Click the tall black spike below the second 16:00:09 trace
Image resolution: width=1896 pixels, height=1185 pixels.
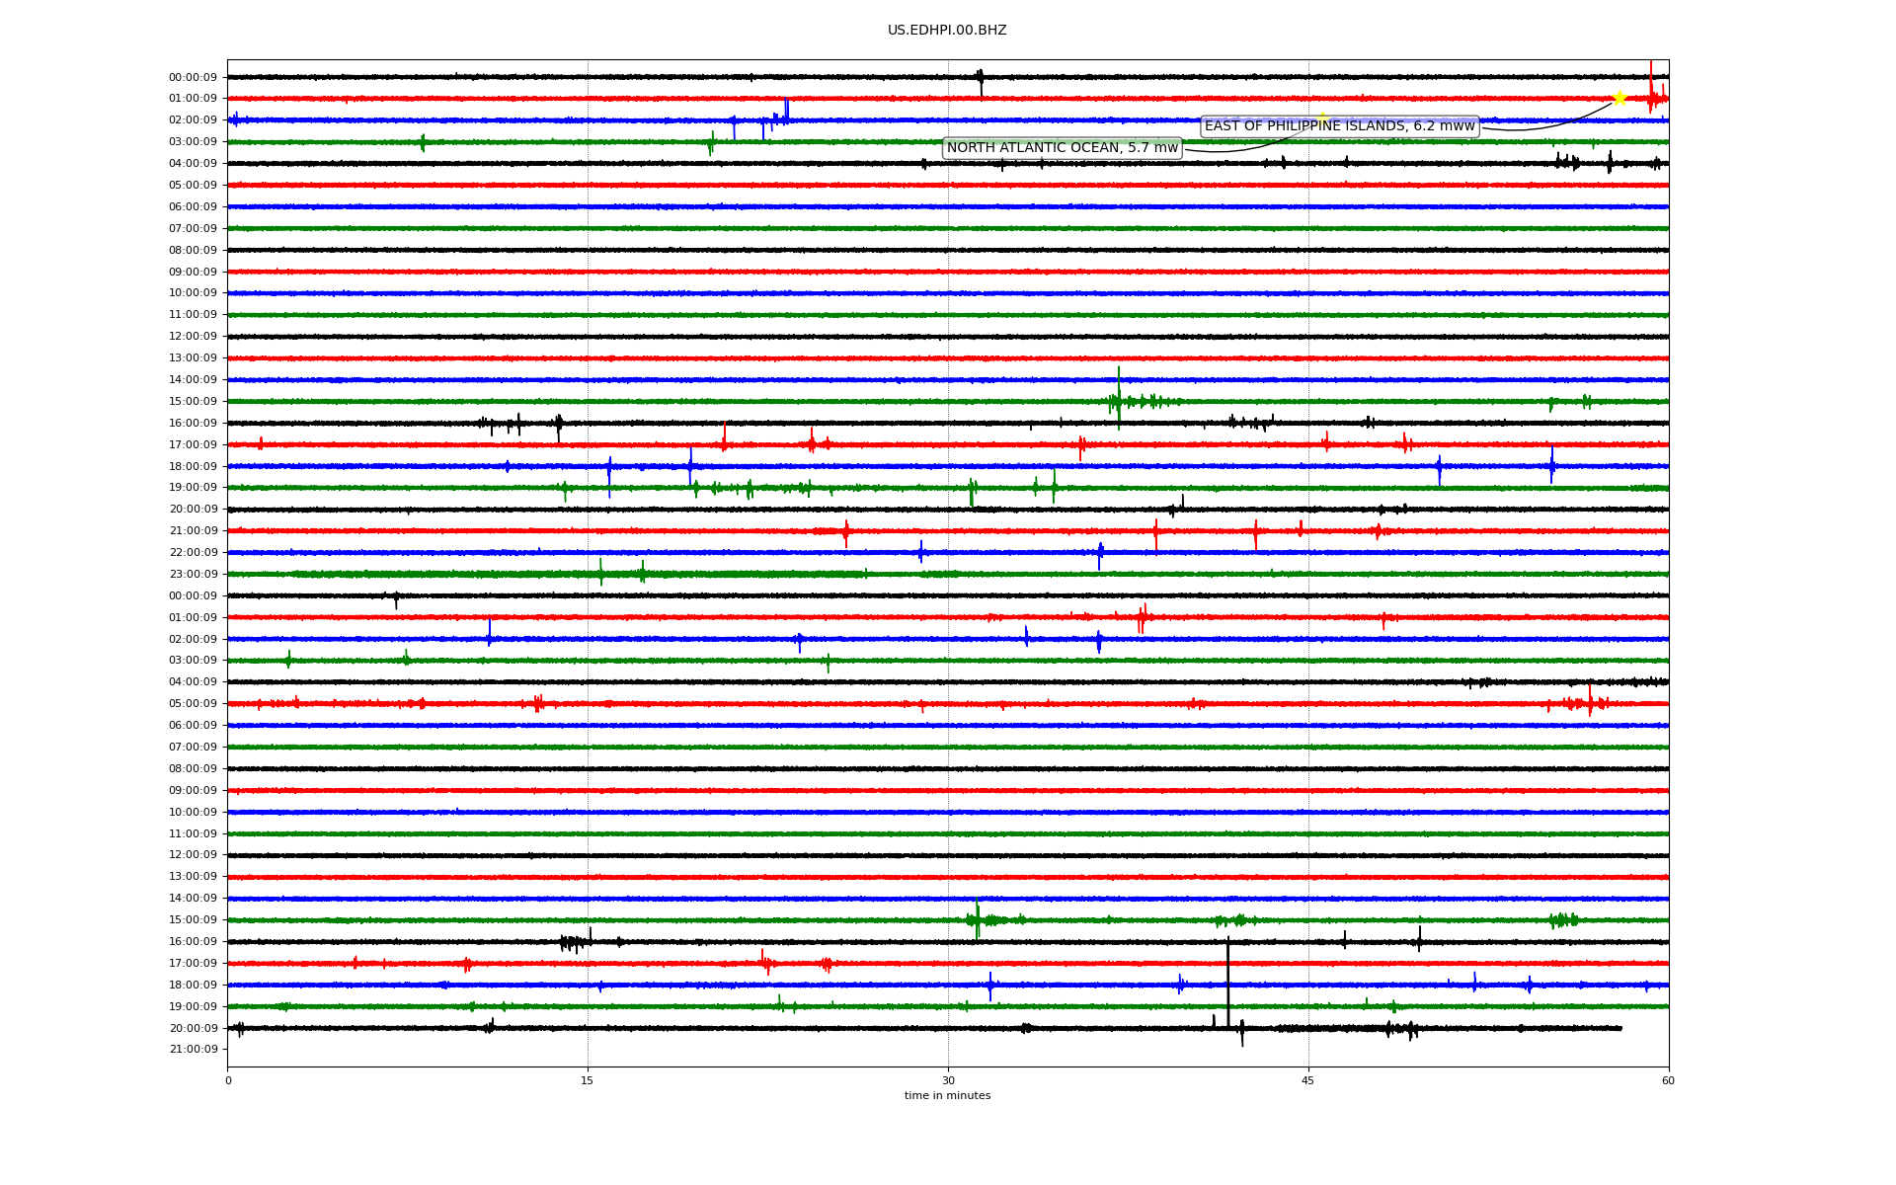point(1228,983)
